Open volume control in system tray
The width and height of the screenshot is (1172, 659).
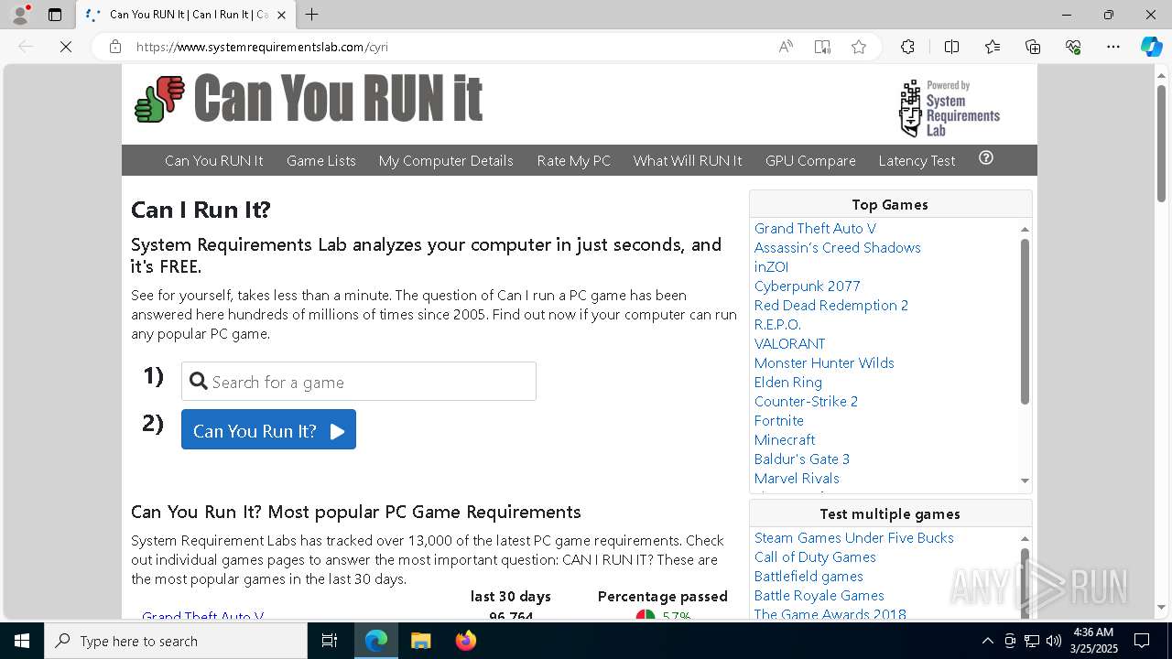(x=1054, y=641)
